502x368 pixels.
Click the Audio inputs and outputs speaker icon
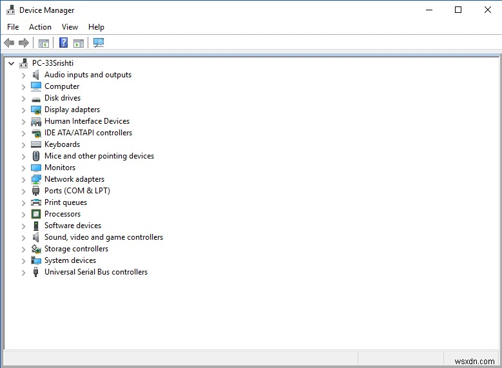tap(36, 75)
